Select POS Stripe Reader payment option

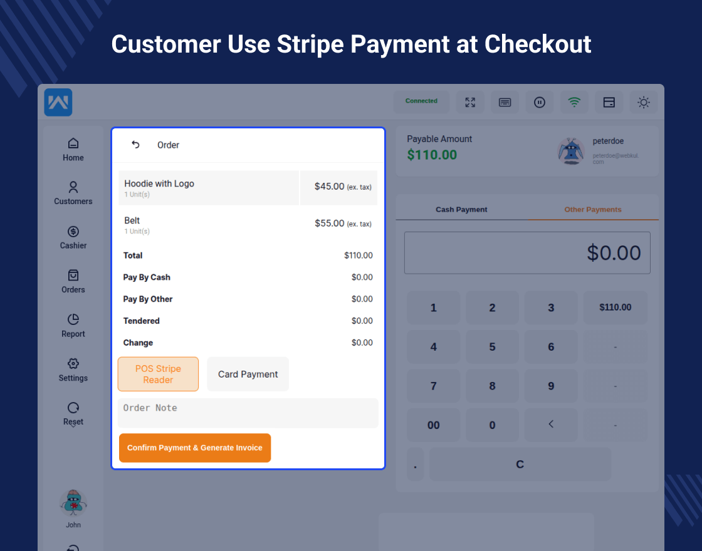tap(158, 374)
